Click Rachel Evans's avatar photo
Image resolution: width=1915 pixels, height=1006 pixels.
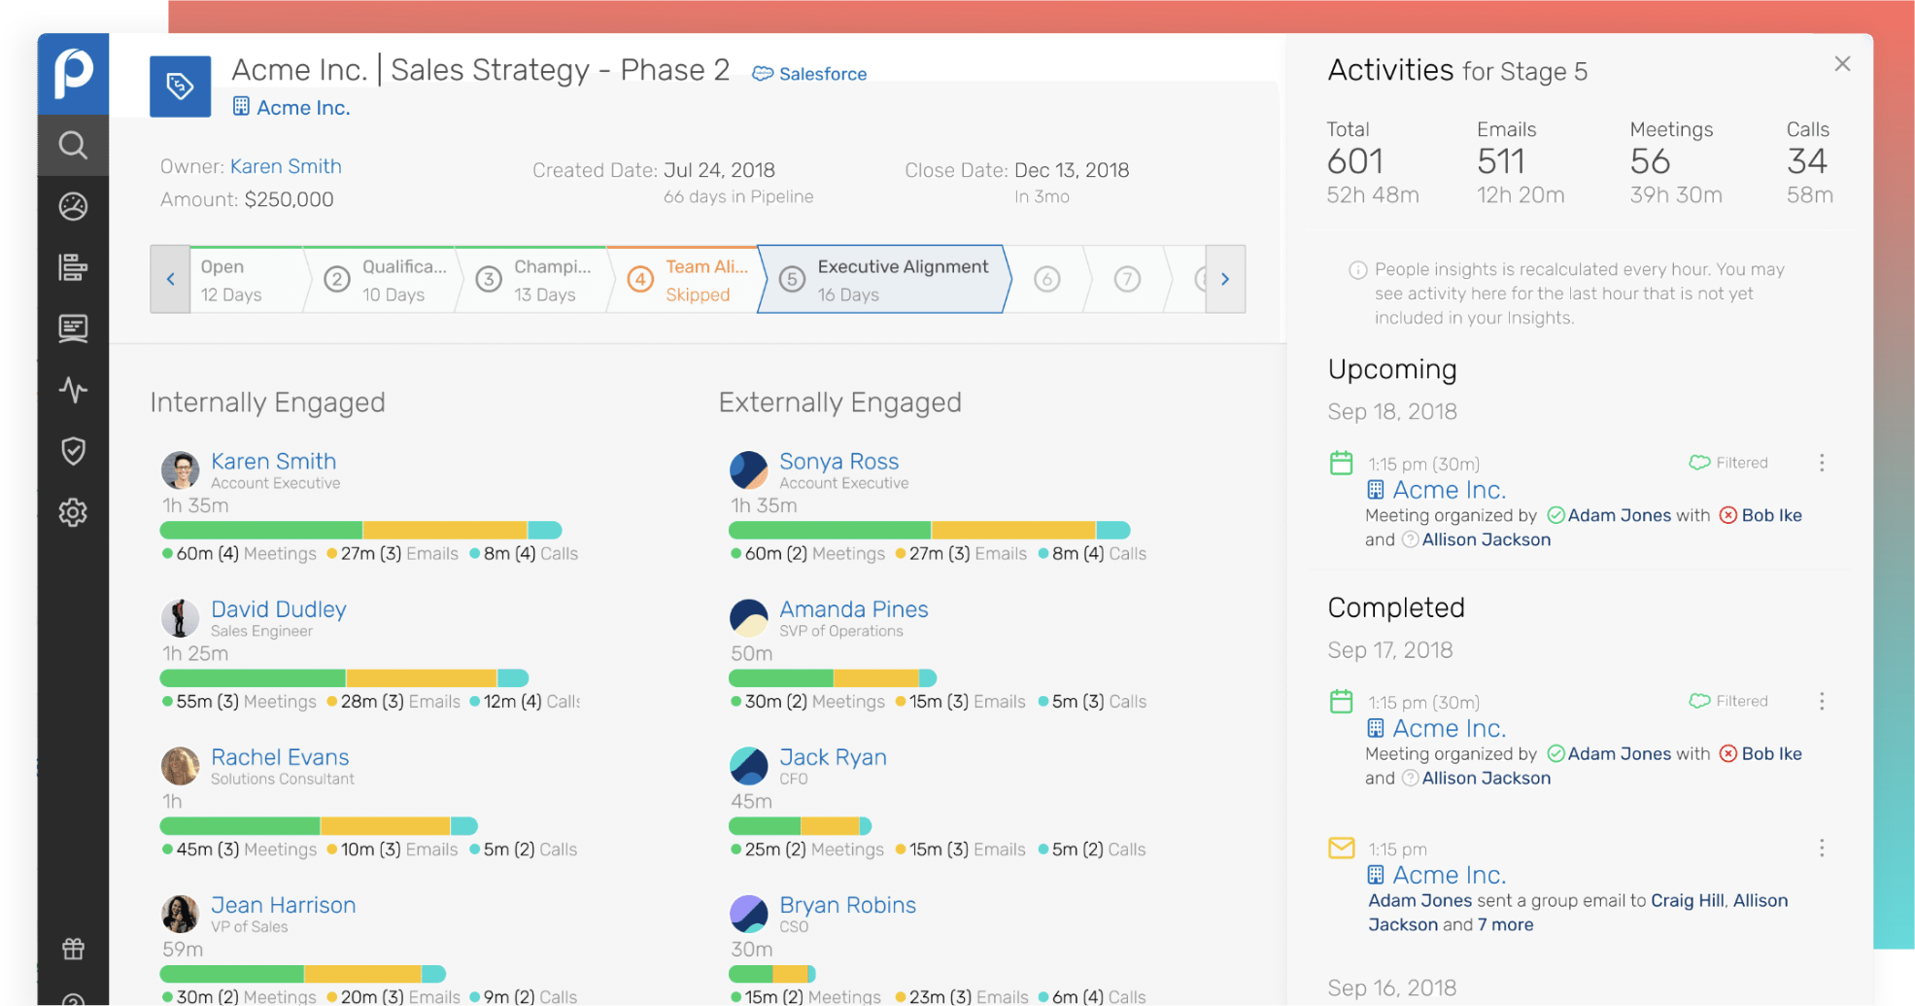pos(180,766)
